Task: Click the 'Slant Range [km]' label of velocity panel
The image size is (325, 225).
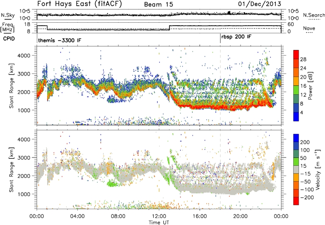Action: click(x=12, y=169)
